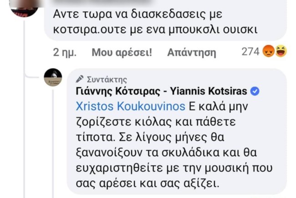Viewport: 296px width, 198px height.
Task: Open the Xristos Koukouvinos mention link
Action: [129, 106]
